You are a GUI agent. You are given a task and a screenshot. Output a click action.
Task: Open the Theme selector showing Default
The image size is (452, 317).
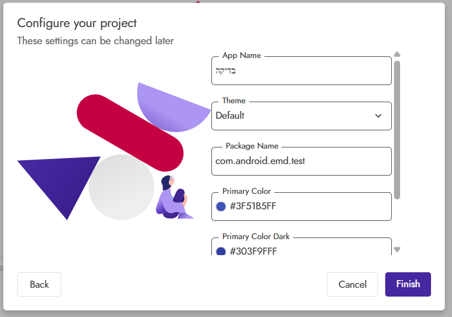[293, 116]
